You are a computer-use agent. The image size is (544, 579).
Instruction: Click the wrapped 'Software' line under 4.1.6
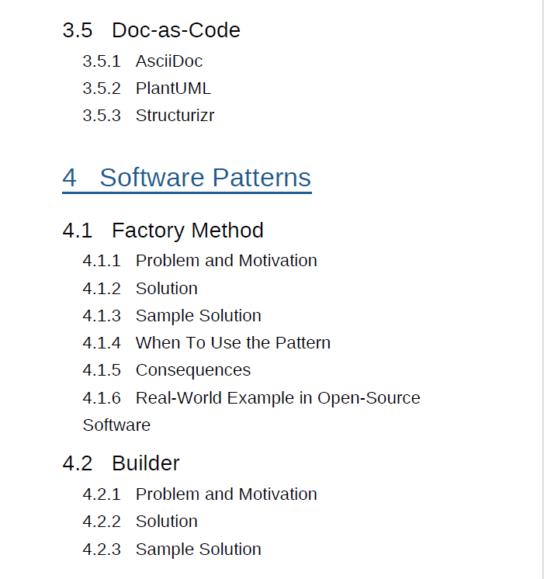click(116, 425)
